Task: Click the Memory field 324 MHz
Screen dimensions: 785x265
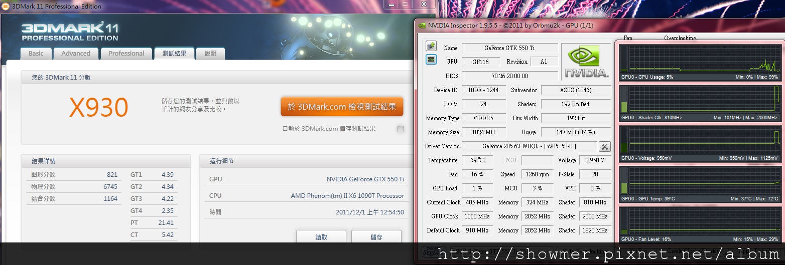Action: point(538,202)
